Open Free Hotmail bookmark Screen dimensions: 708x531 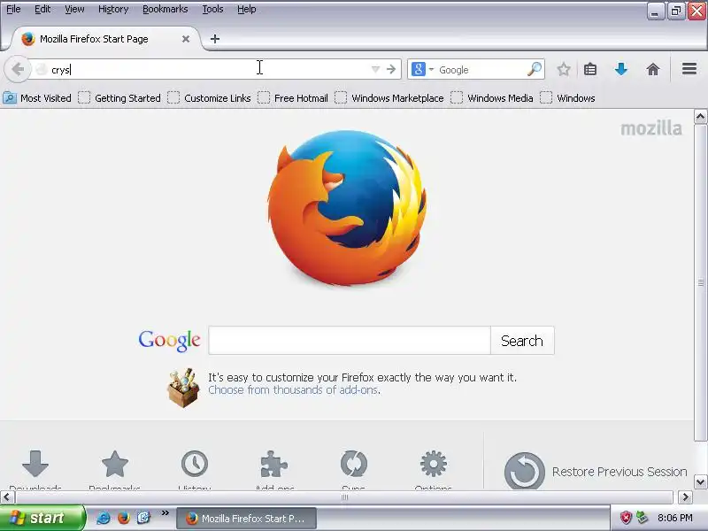click(x=293, y=98)
